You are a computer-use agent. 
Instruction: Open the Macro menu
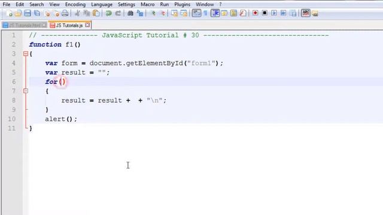pyautogui.click(x=148, y=4)
